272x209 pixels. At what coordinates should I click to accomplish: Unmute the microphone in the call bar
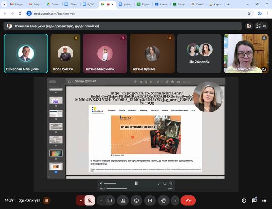click(x=90, y=200)
